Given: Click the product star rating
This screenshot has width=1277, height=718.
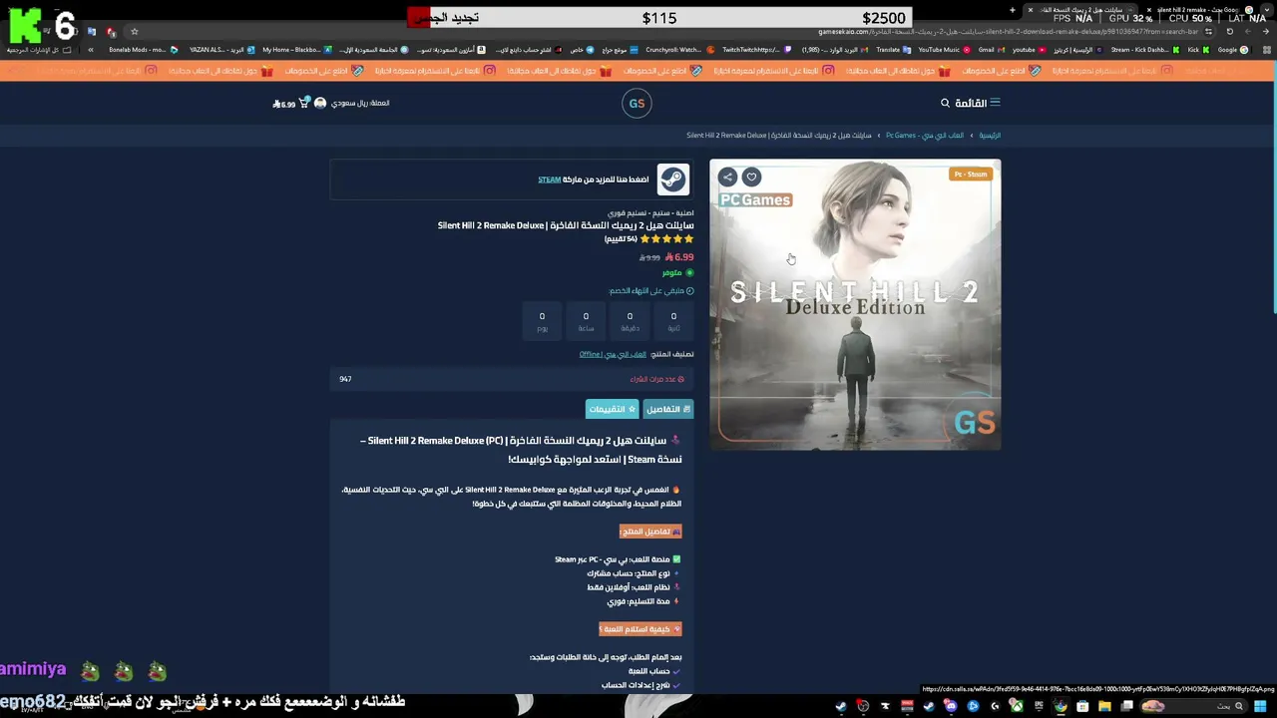Looking at the screenshot, I should 666,239.
